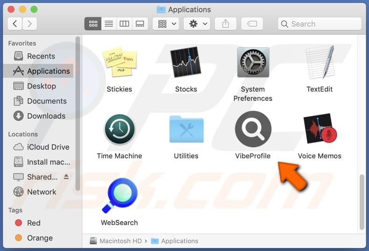Open the Stocks app icon
This screenshot has width=369, height=251.
pos(186,62)
